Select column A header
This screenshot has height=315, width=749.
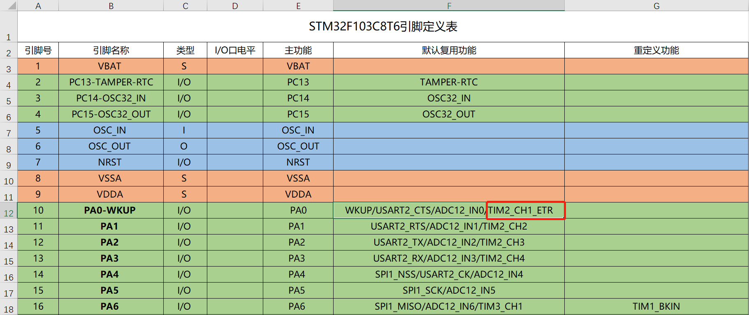[38, 6]
